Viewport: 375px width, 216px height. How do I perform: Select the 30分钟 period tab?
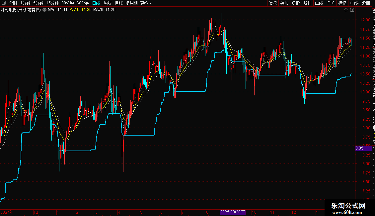point(68,3)
